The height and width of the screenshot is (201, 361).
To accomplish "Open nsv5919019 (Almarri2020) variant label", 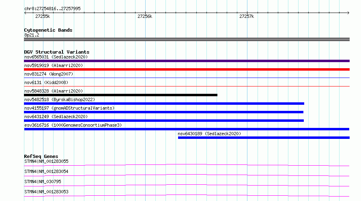I will coord(54,65).
